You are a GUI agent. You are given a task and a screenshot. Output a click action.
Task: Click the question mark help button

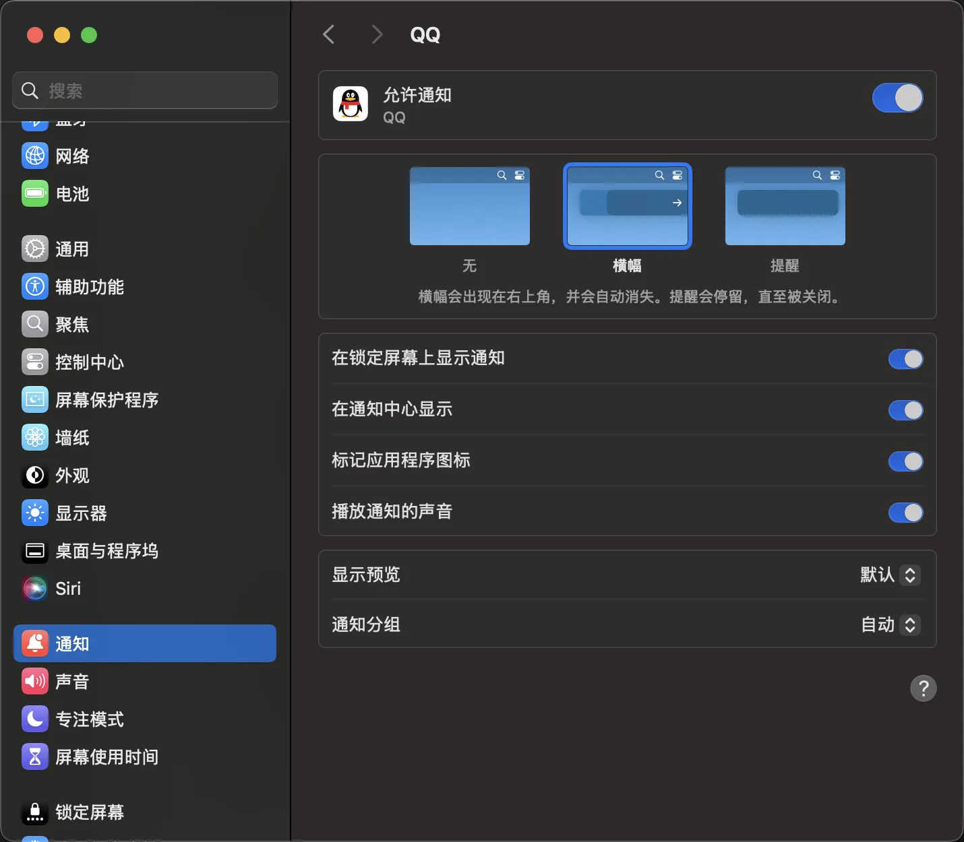tap(923, 688)
